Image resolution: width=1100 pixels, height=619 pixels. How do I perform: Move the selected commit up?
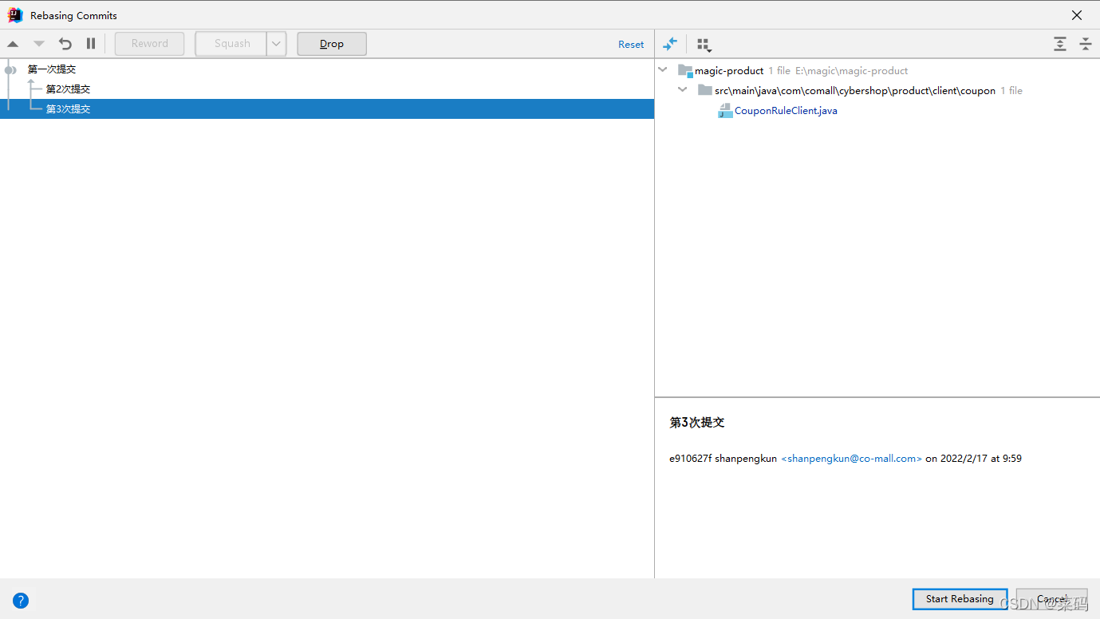point(13,44)
